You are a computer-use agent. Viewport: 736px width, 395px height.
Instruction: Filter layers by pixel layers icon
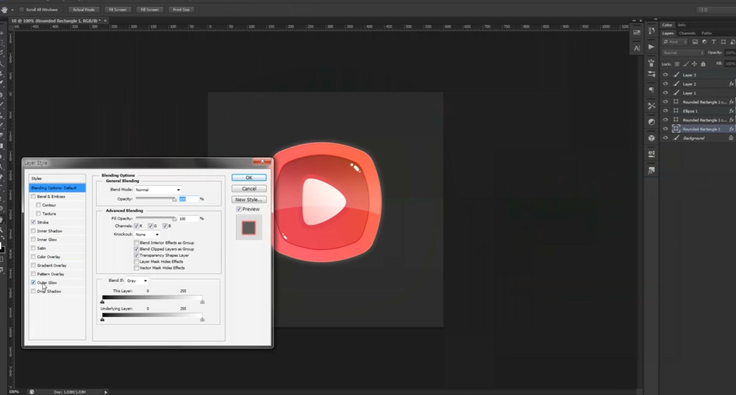point(695,42)
